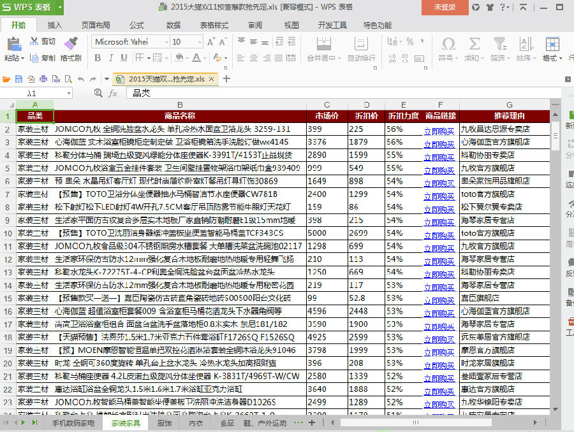Align cell text to right
The image size is (574, 432).
[x=267, y=58]
